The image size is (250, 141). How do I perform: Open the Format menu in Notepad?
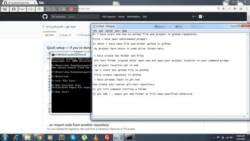(x=109, y=31)
